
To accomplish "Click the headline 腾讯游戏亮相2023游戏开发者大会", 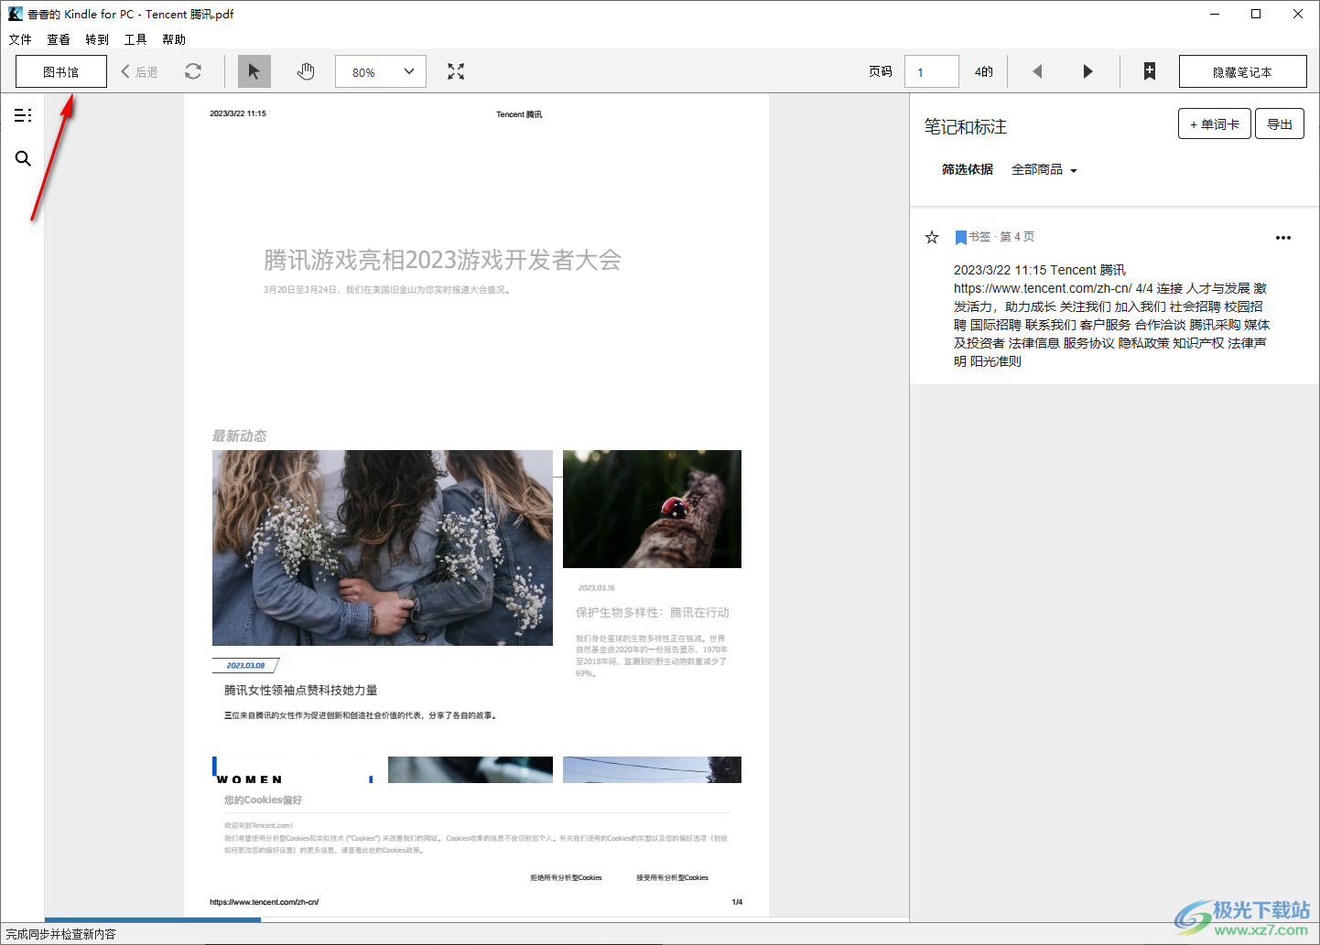I will [443, 260].
